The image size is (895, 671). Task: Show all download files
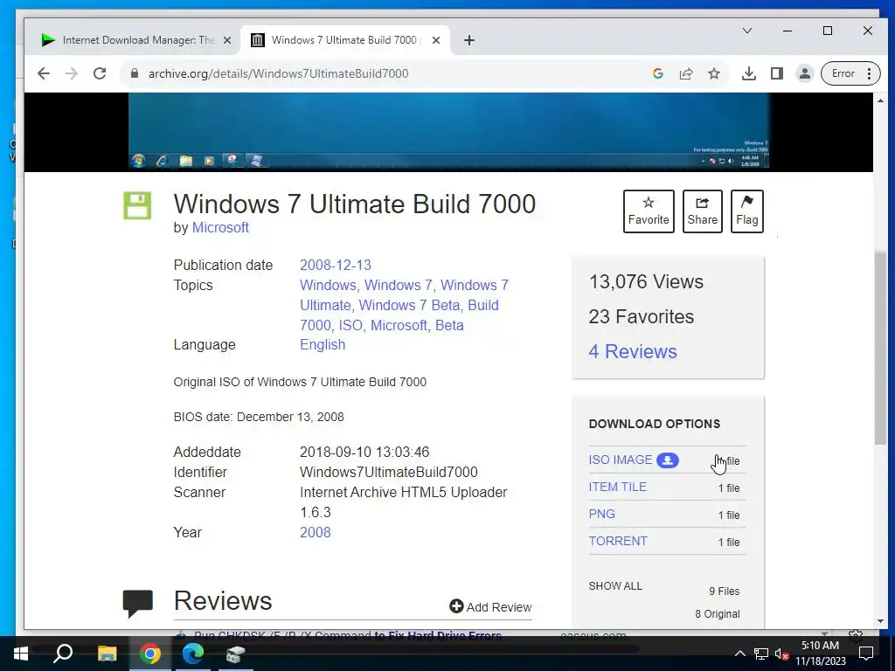coord(615,586)
